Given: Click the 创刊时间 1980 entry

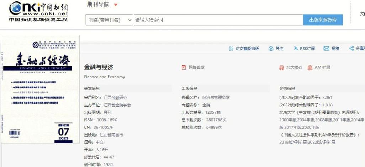Looking at the screenshot, I should [x=98, y=165].
